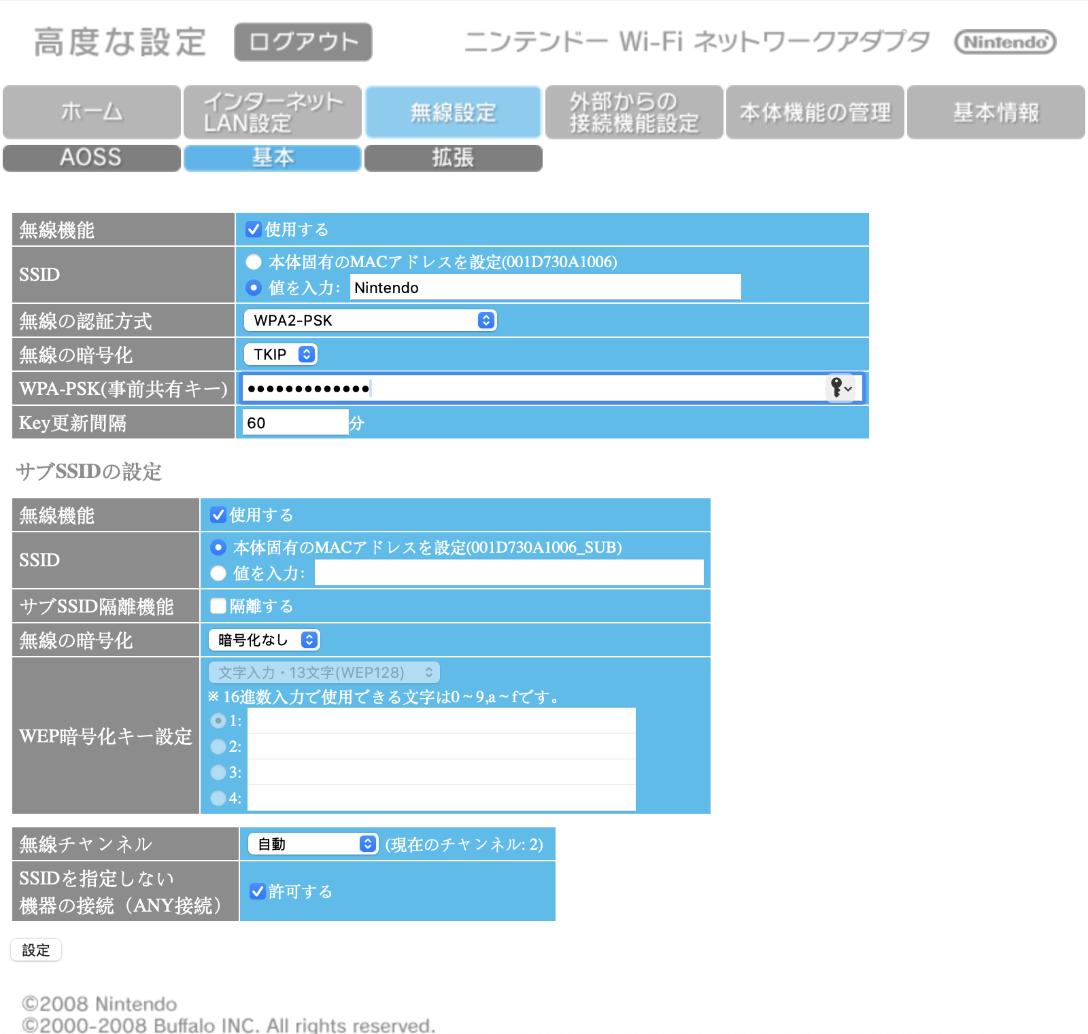1088x1034 pixels.
Task: Open the TKIP encryption dropdown
Action: coord(281,354)
